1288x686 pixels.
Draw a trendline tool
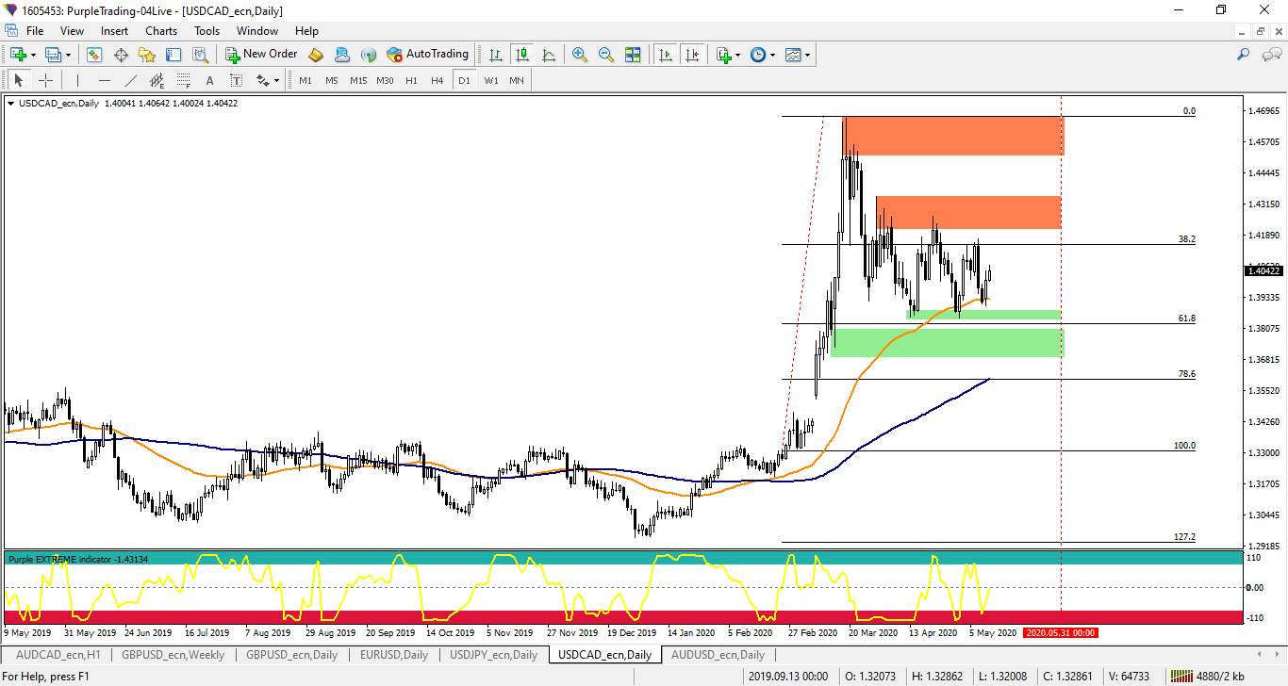point(130,80)
